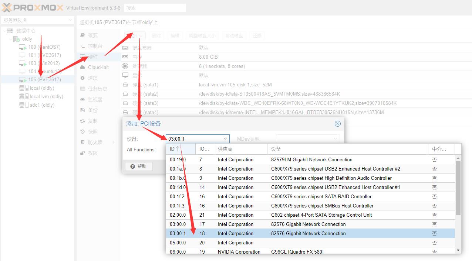Click the task history (任务历史) list icon
Screen dimensions: 472x261
[83, 89]
